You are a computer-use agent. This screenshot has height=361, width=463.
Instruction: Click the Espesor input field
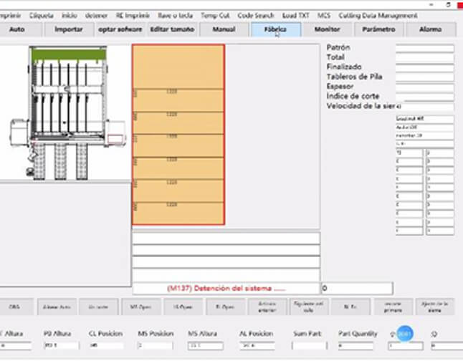click(x=424, y=87)
